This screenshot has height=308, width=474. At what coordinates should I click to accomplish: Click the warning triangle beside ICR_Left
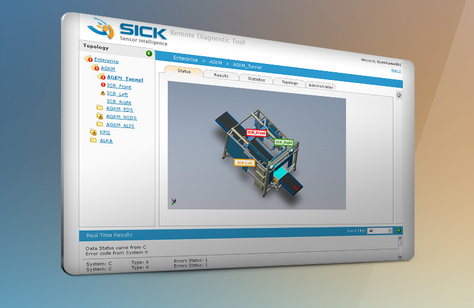(103, 93)
